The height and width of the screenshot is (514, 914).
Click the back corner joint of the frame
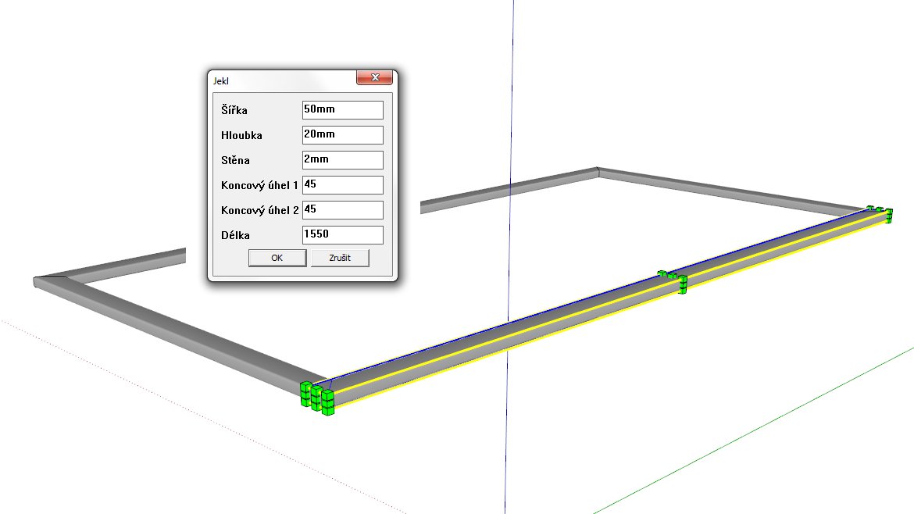[x=598, y=171]
